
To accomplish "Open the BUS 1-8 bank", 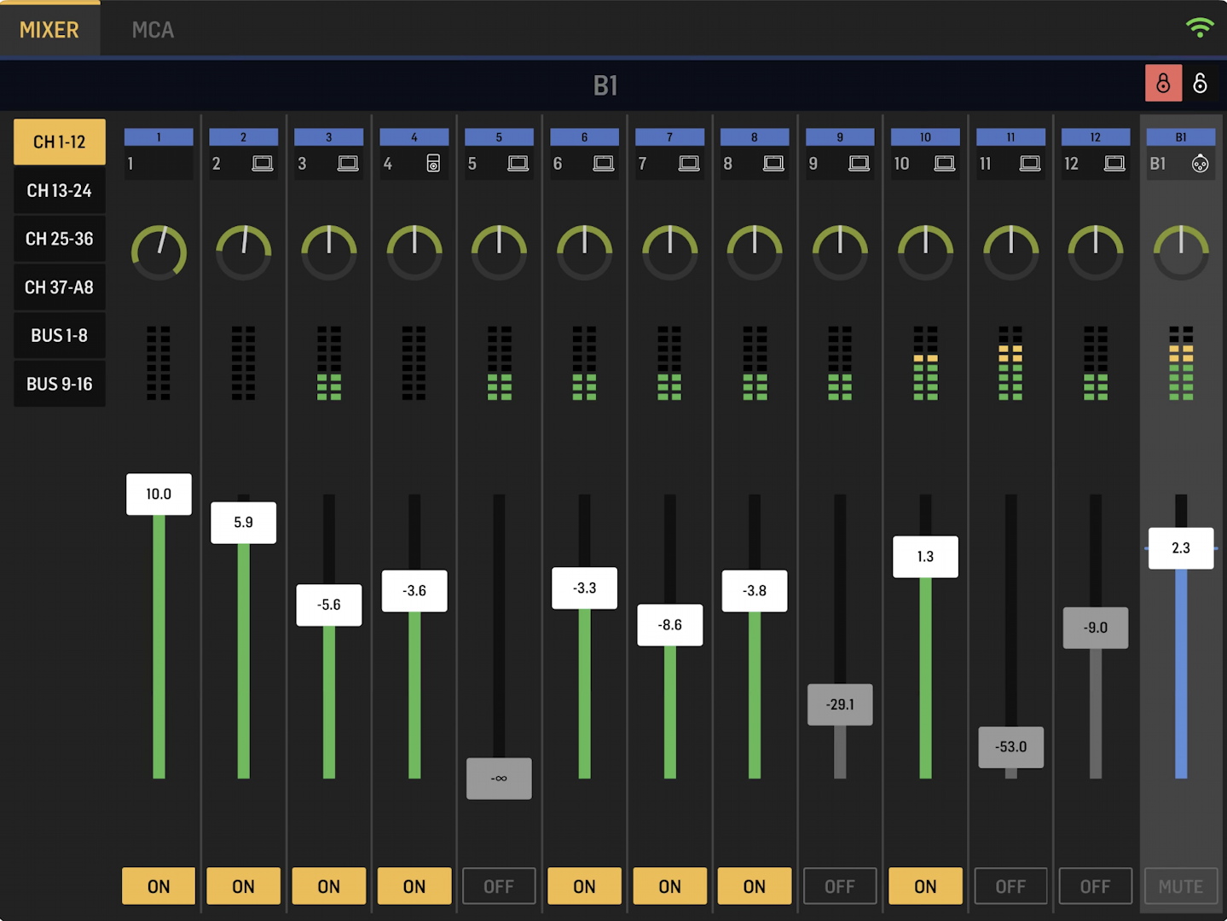I will pyautogui.click(x=60, y=336).
